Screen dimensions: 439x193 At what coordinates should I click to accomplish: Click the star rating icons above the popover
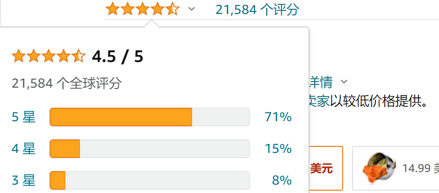(x=143, y=9)
